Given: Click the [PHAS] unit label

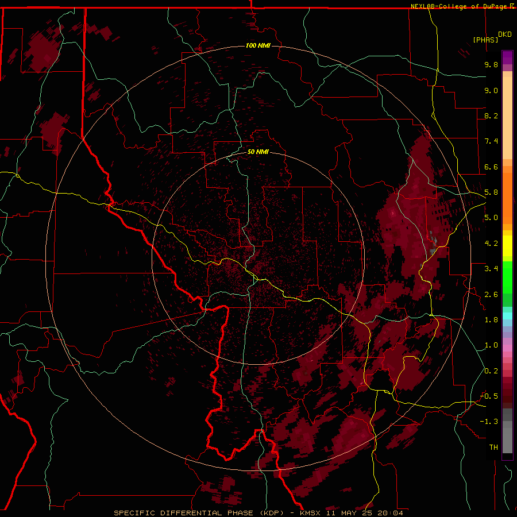Looking at the screenshot, I should tap(485, 40).
